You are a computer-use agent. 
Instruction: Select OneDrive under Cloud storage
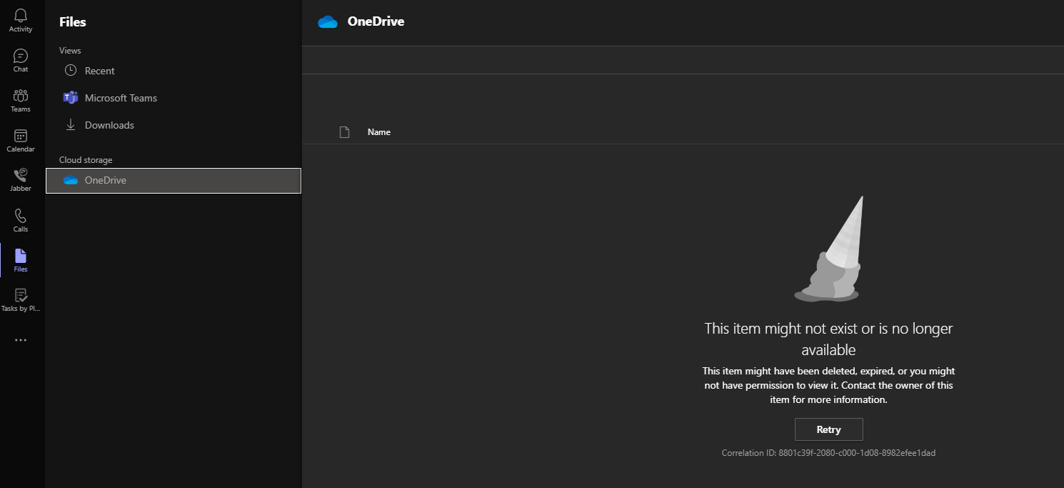pyautogui.click(x=174, y=181)
